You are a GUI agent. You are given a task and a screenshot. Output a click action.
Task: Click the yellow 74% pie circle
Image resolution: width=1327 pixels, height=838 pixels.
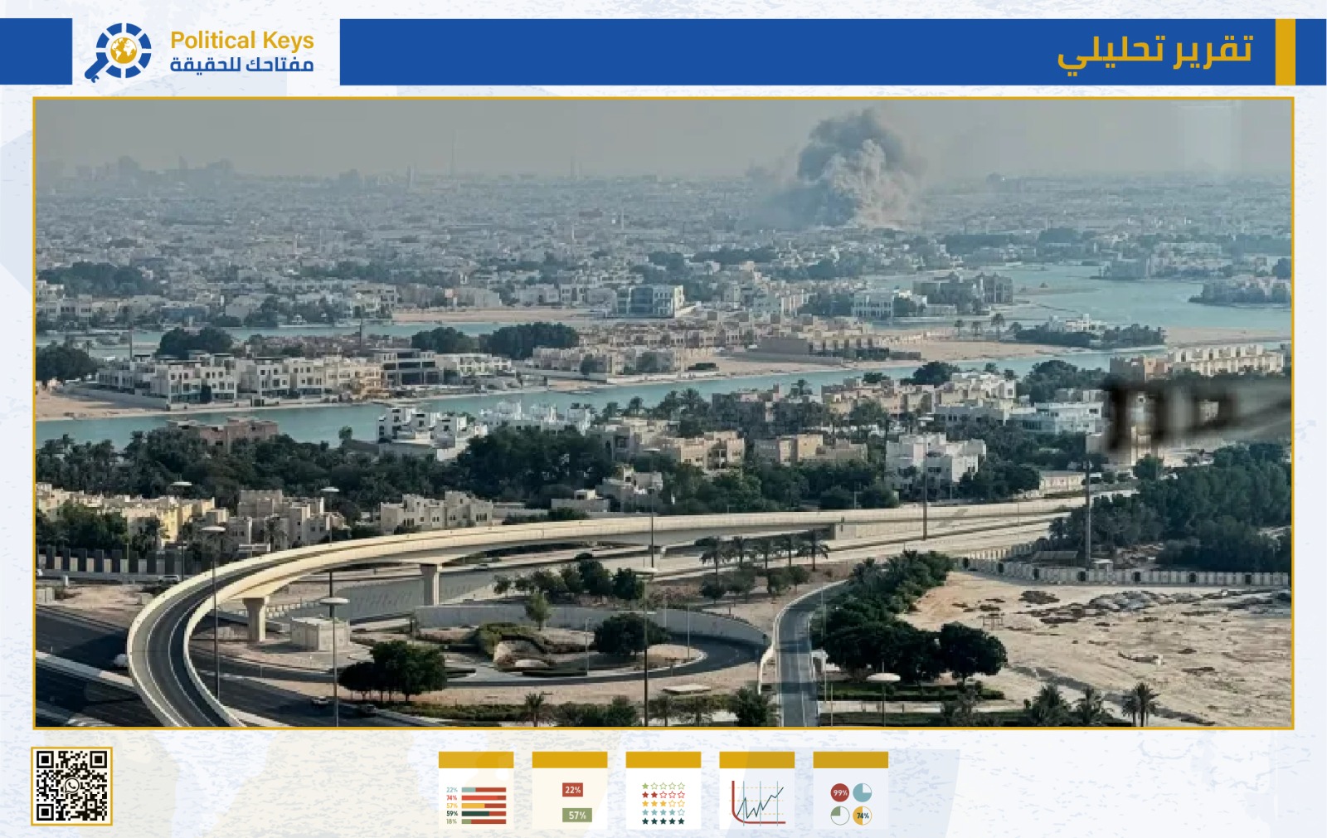click(863, 816)
